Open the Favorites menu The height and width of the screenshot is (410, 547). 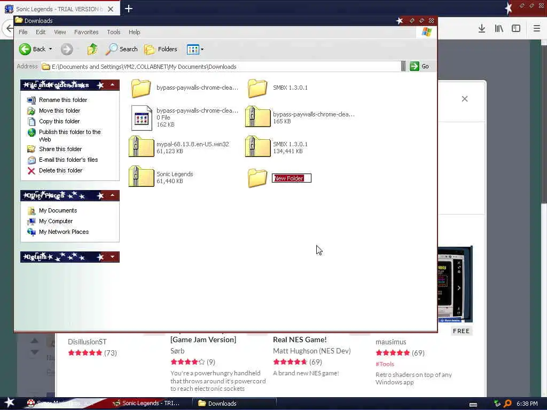tap(86, 32)
